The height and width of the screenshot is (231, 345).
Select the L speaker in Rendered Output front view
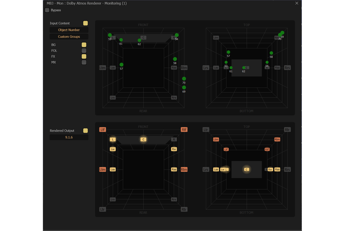113,139
